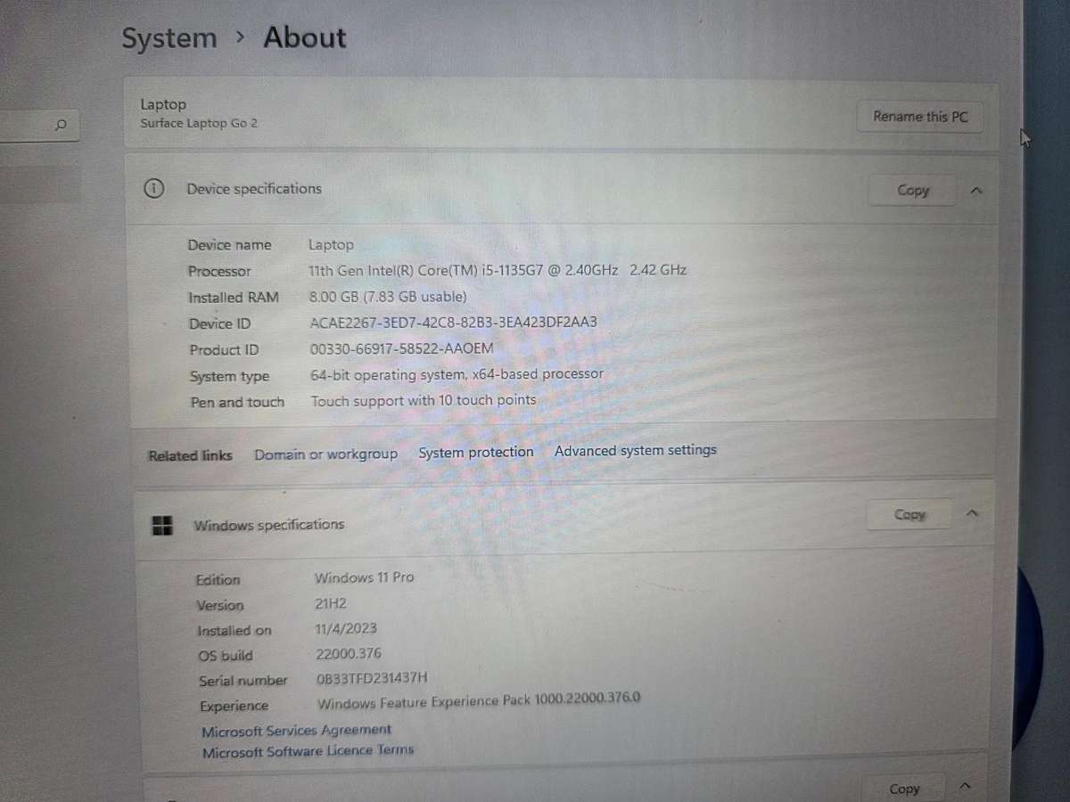Collapse the bottom section via its chevron
The width and height of the screenshot is (1070, 802).
pyautogui.click(x=965, y=786)
